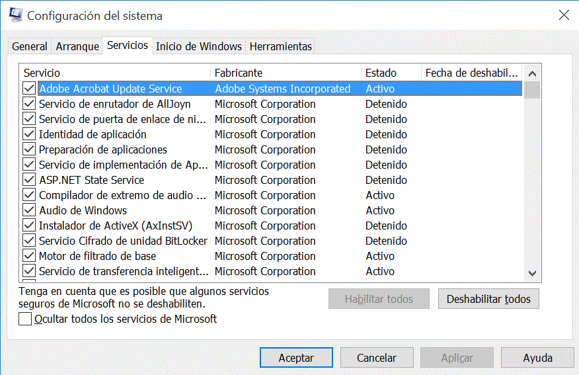Uncheck Compilador de extremo de audio checkbox
The image size is (579, 375).
click(x=29, y=194)
